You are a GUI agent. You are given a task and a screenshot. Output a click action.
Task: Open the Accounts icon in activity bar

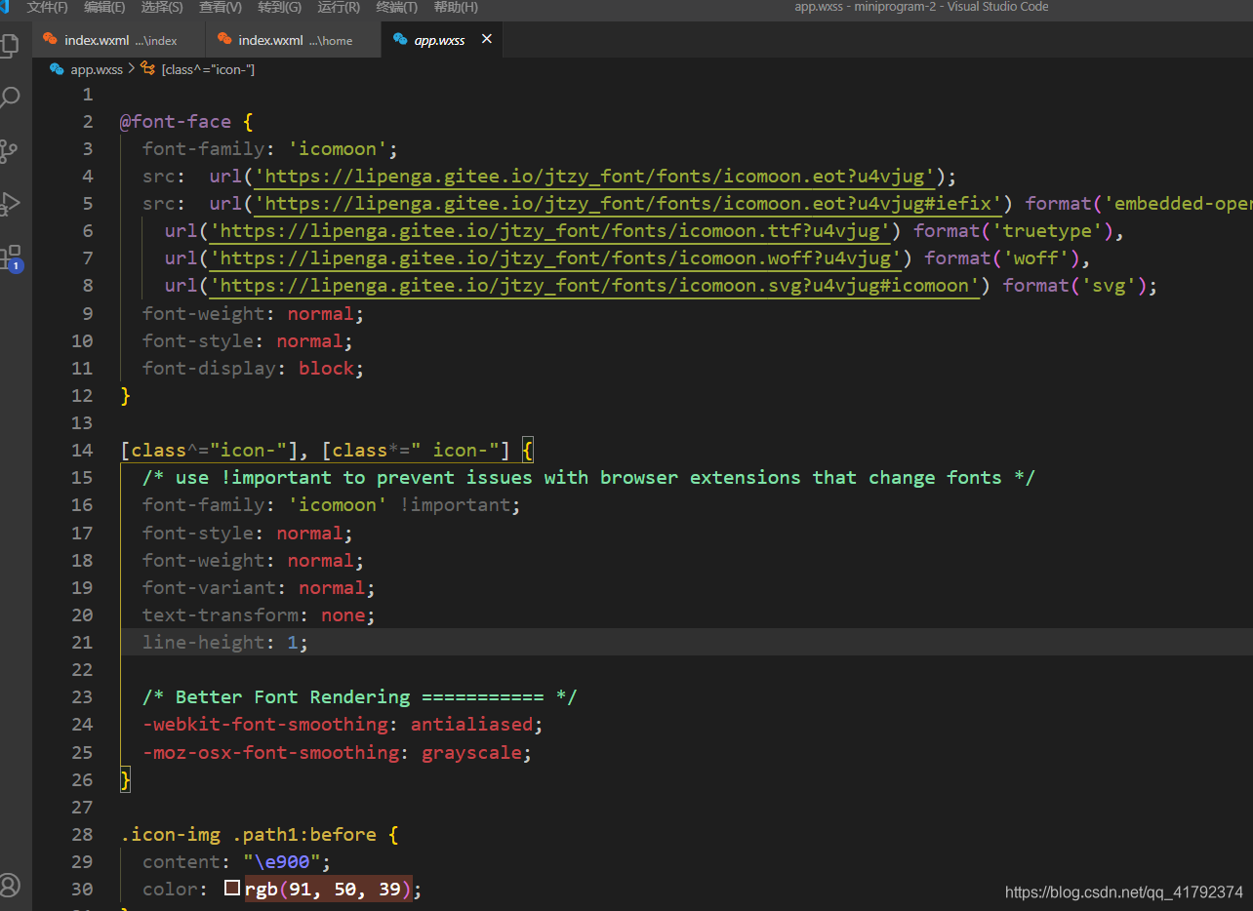click(9, 885)
